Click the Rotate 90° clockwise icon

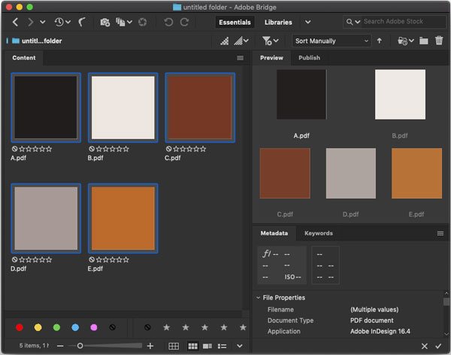[186, 23]
